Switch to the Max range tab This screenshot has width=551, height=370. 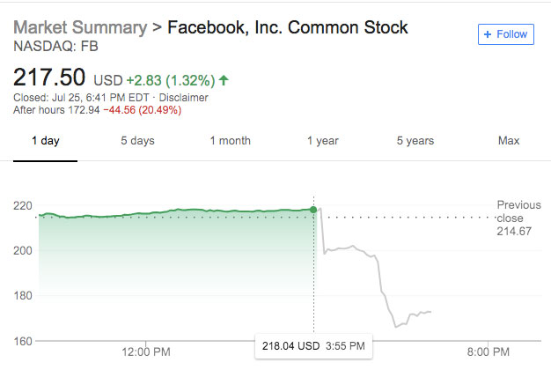click(x=508, y=140)
